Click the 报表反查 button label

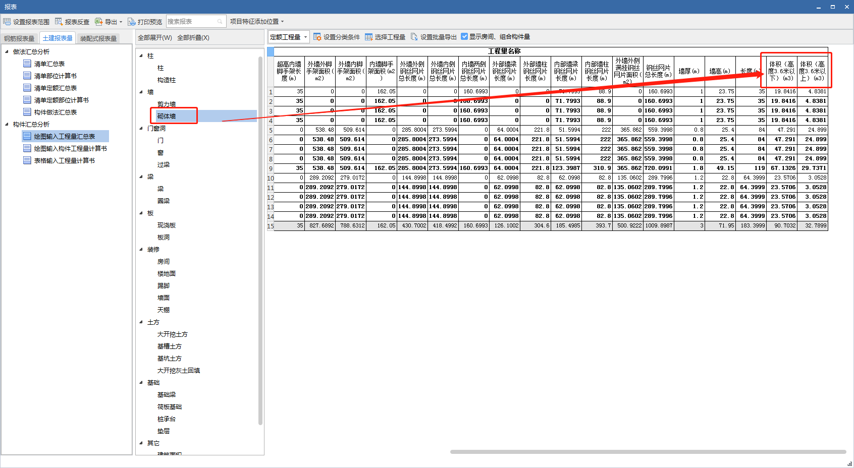pyautogui.click(x=77, y=22)
